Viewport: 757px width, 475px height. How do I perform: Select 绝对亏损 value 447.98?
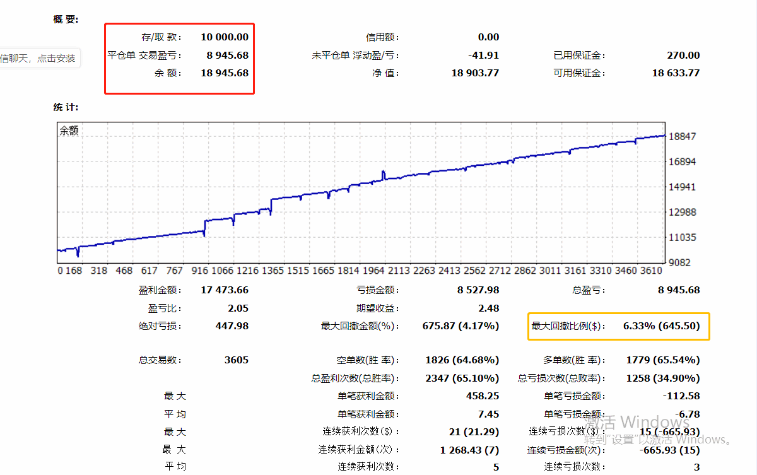pos(232,326)
